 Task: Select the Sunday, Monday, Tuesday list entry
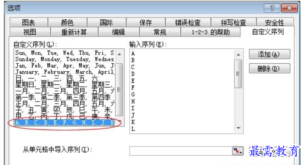coord(65,59)
